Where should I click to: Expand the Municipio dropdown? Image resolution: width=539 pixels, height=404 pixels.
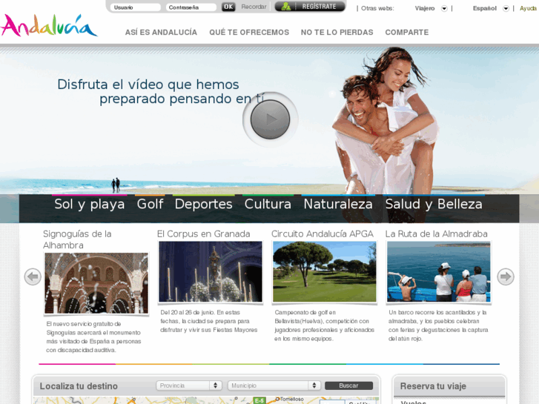tap(274, 385)
